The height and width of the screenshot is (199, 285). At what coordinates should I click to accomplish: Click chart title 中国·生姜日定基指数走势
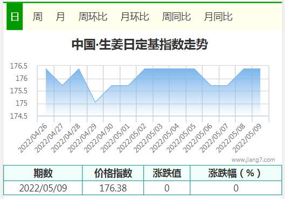coord(140,44)
